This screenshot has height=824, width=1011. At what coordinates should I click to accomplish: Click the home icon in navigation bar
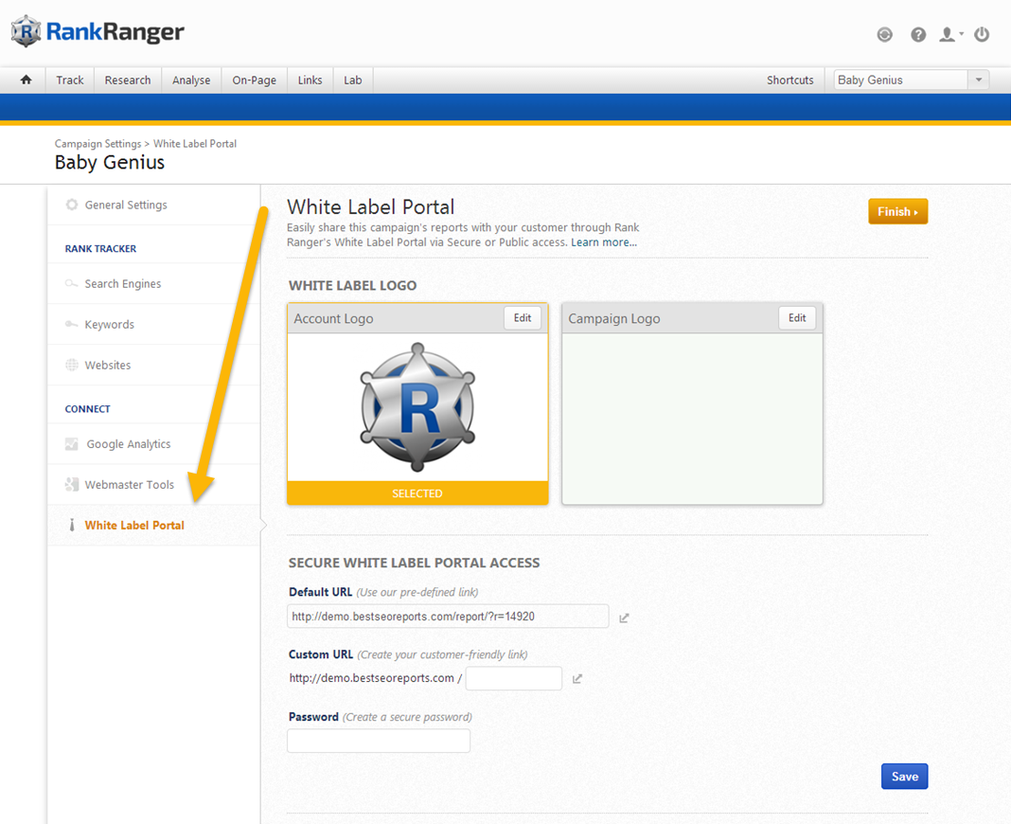click(x=27, y=81)
